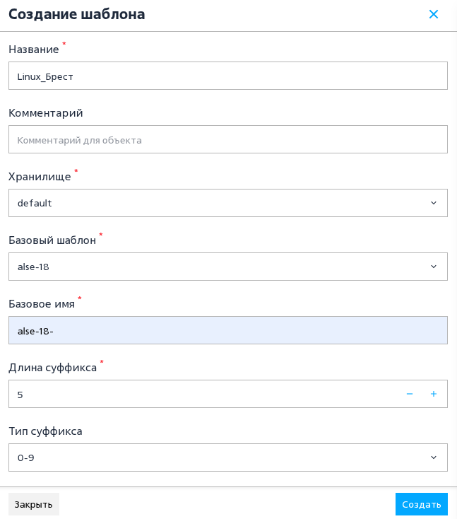Image resolution: width=457 pixels, height=519 pixels.
Task: Close the dialog with the blue X icon
Action: click(x=433, y=14)
